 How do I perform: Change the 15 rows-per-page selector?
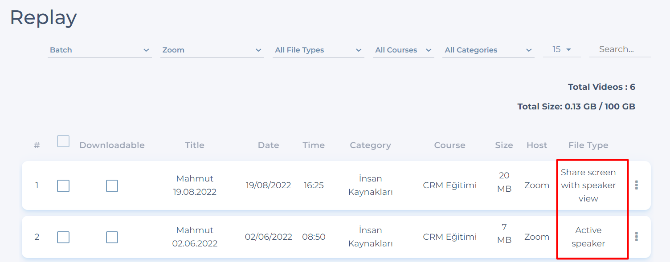pyautogui.click(x=561, y=49)
